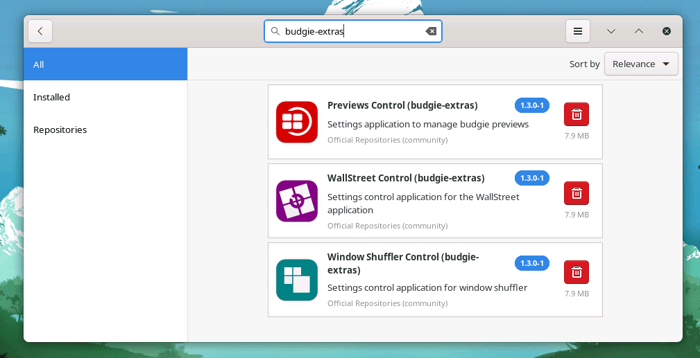700x358 pixels.
Task: Click 'Settings application to manage budgie previews'
Action: pos(427,124)
